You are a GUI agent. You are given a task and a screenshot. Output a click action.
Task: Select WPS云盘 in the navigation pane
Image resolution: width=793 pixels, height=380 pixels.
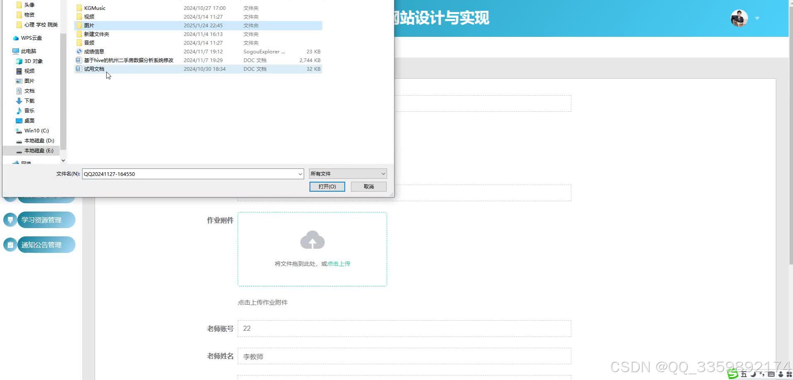[31, 38]
